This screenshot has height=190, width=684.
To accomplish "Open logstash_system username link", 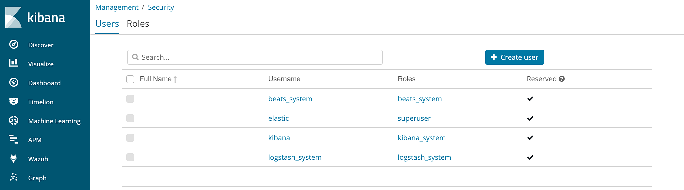I will tap(295, 157).
